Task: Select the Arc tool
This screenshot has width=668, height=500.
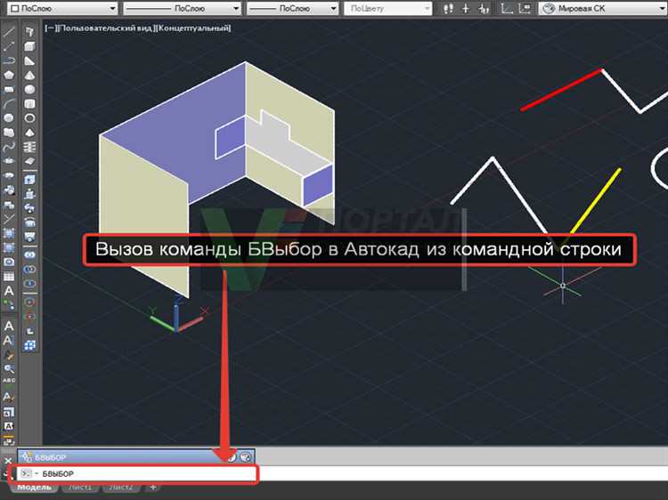Action: (9, 104)
